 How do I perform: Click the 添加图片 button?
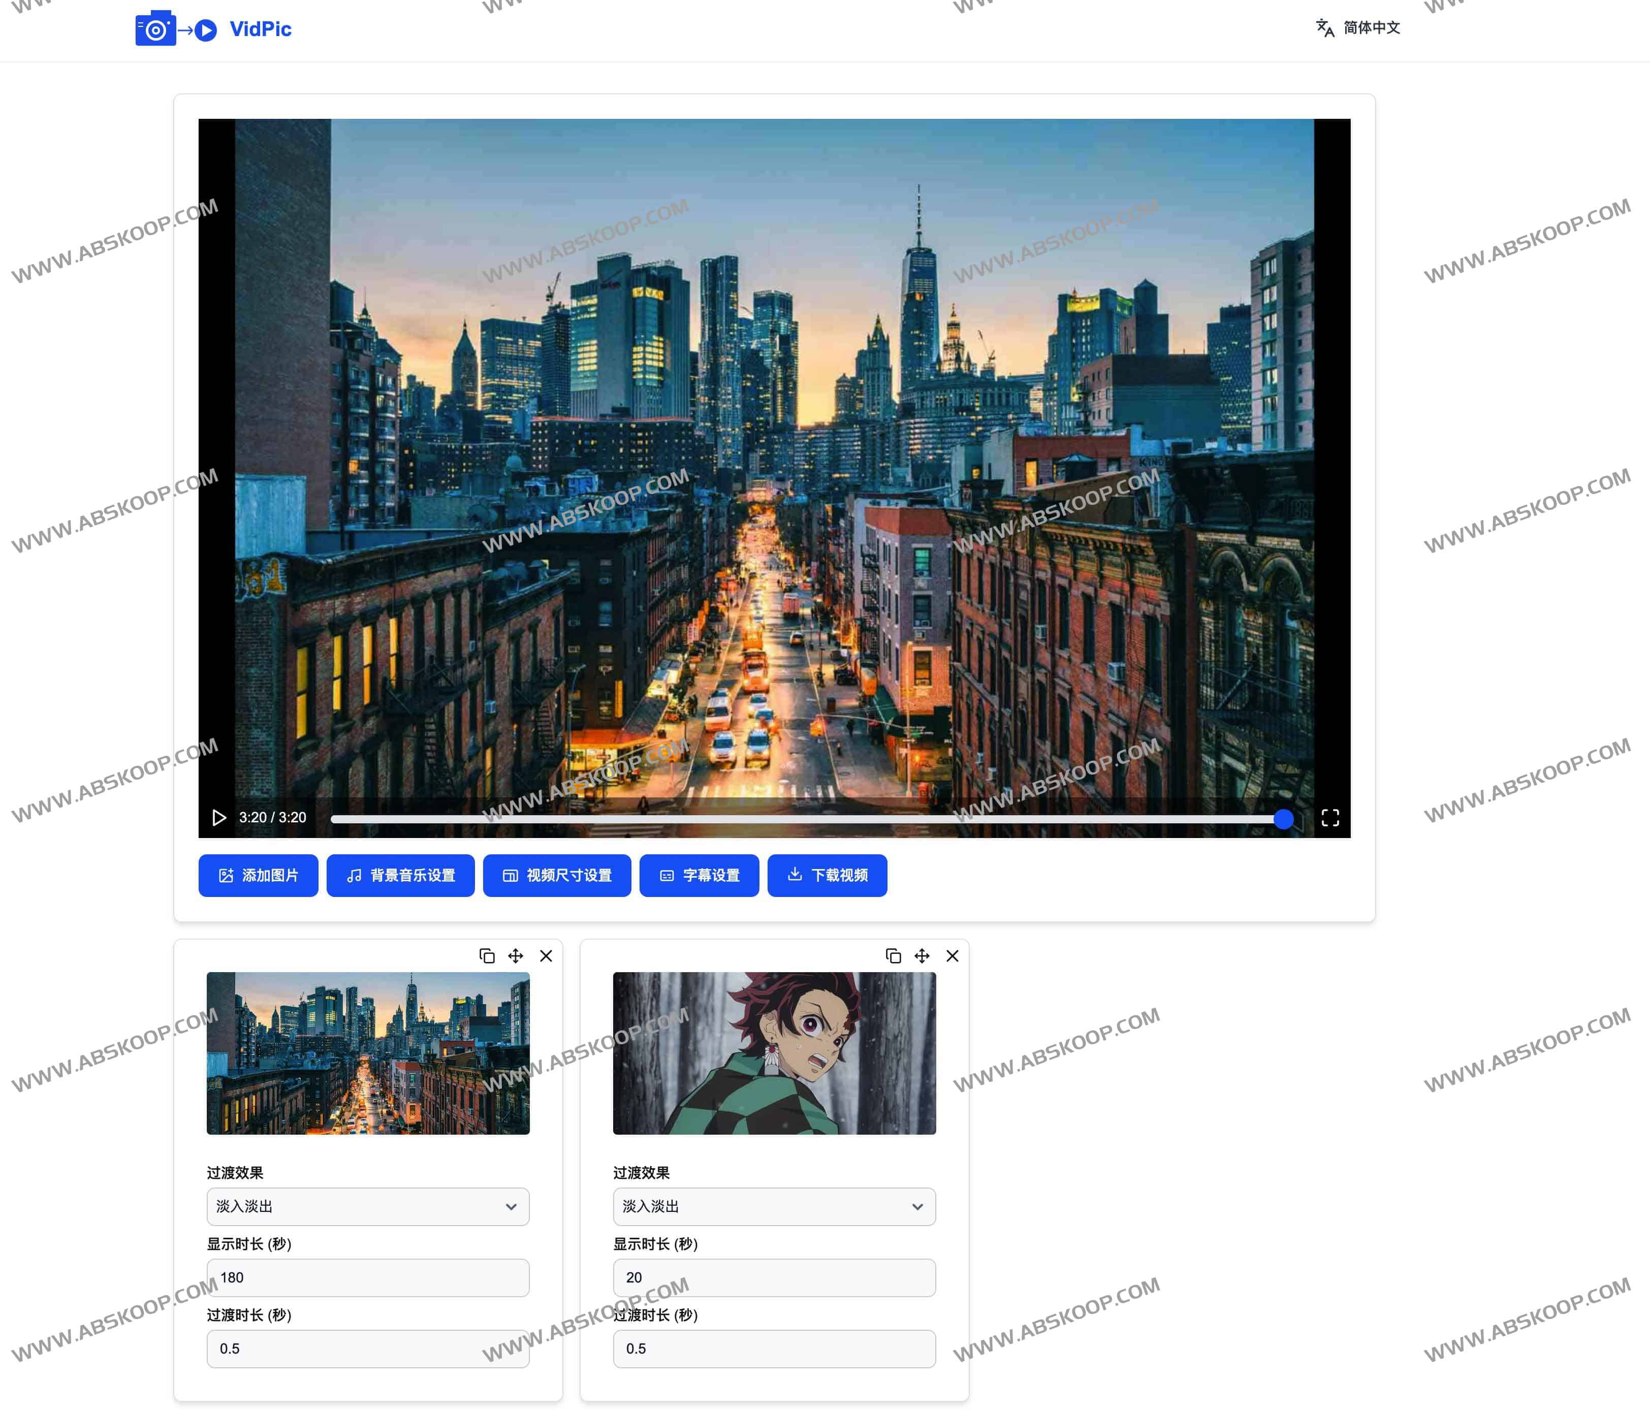pos(258,875)
